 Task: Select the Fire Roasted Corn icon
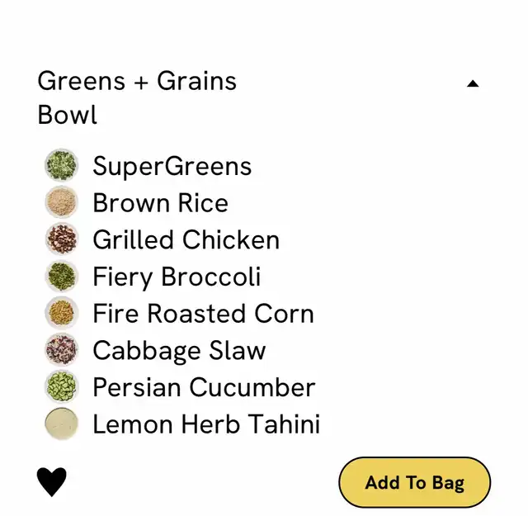tap(62, 313)
